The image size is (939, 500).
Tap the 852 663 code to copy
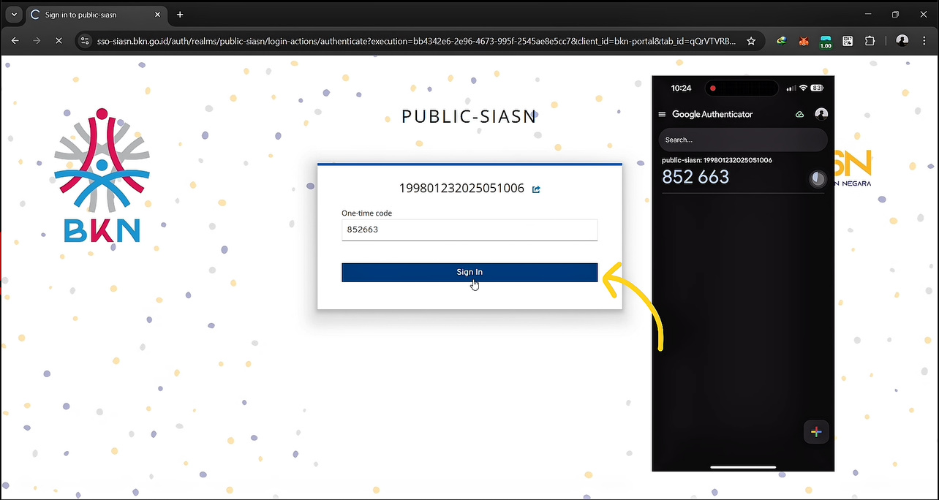click(695, 177)
